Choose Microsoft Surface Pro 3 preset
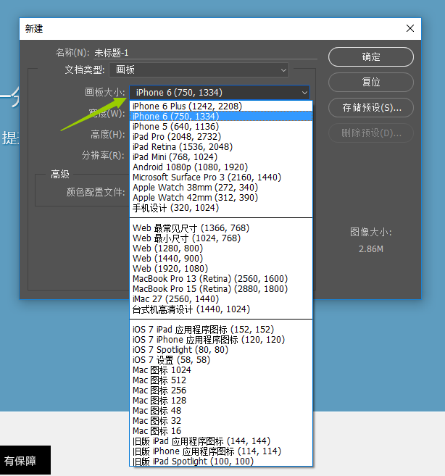 point(221,178)
